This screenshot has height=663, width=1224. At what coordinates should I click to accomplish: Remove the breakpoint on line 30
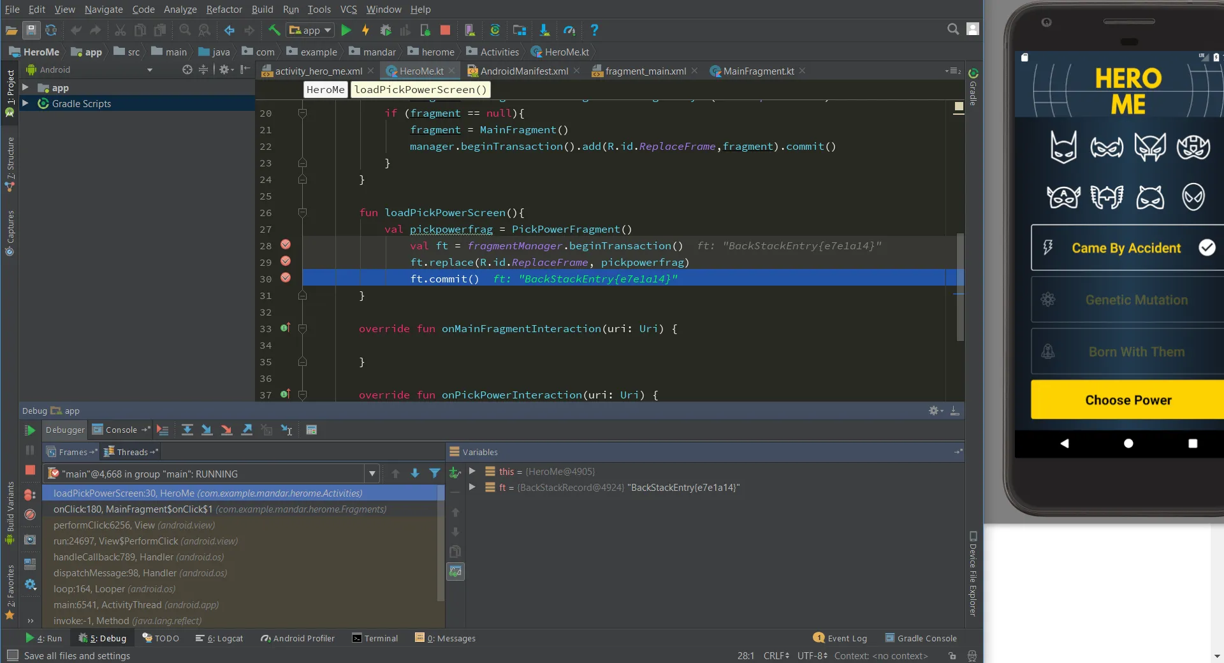[286, 278]
